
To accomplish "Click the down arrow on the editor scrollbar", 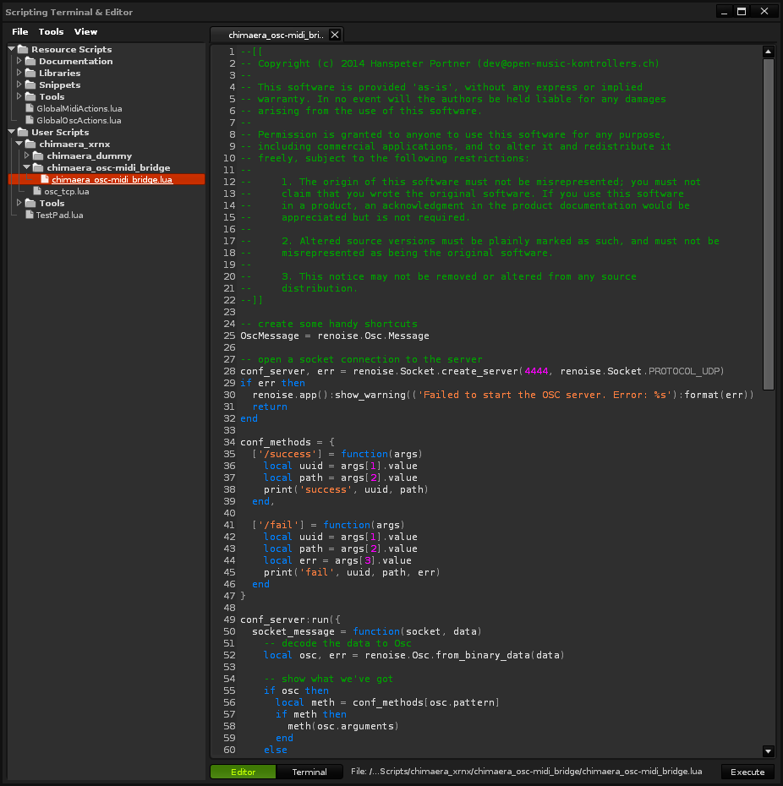I will pyautogui.click(x=768, y=751).
